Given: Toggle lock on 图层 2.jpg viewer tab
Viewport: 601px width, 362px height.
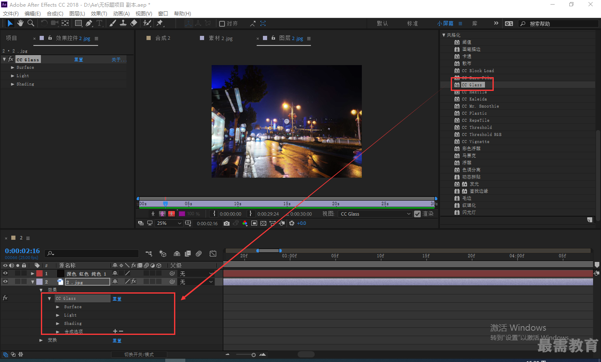Looking at the screenshot, I should tap(273, 38).
